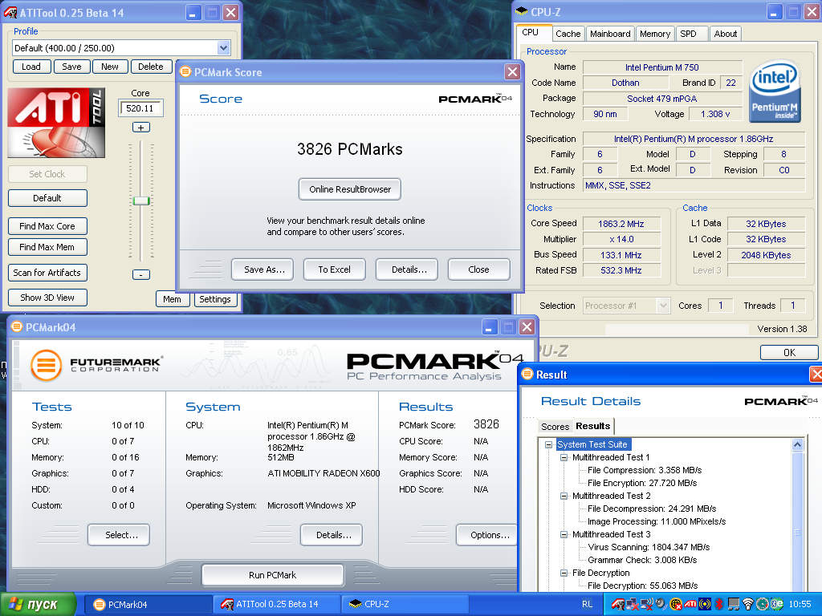
Task: Click Show 3D View in ATITool
Action: pyautogui.click(x=47, y=298)
